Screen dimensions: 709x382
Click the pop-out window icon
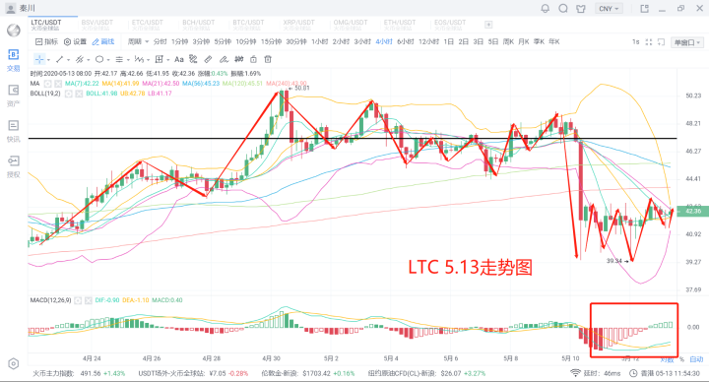[x=644, y=8]
